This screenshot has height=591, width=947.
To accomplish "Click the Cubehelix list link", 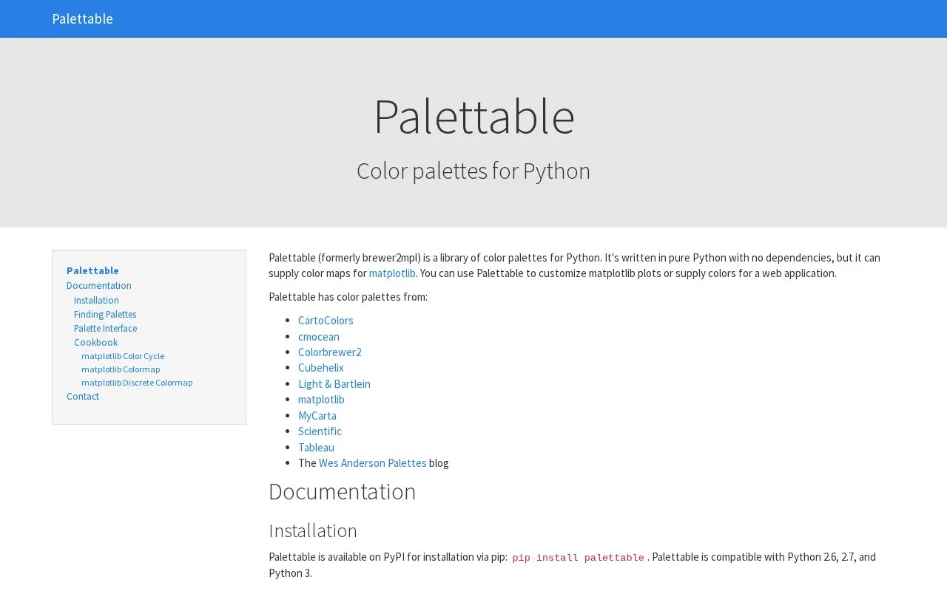I will 321,368.
